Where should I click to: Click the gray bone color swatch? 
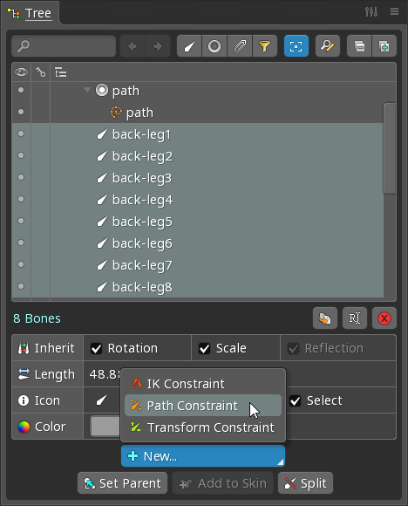[x=105, y=427]
